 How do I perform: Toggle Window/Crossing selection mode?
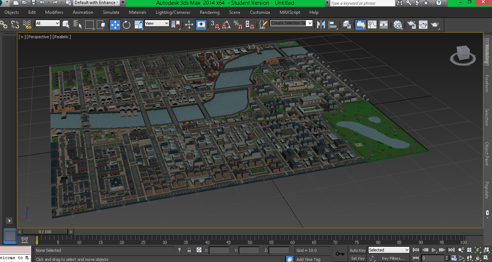[101, 25]
